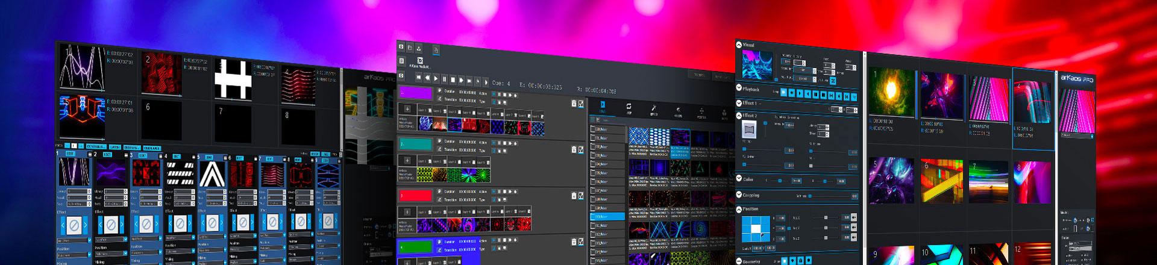This screenshot has height=265, width=1157.
Task: Click the no-effect icon on layer 2
Action: point(111,224)
